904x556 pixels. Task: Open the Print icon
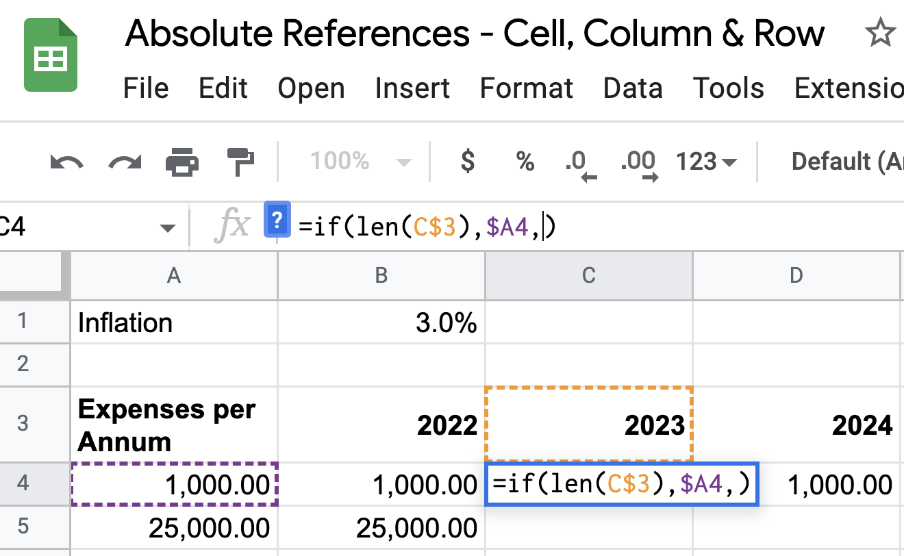coord(182,162)
